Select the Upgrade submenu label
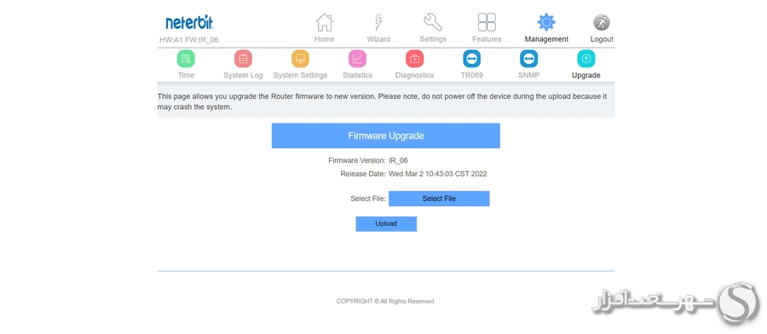Viewport: 767px width, 334px height. point(586,75)
